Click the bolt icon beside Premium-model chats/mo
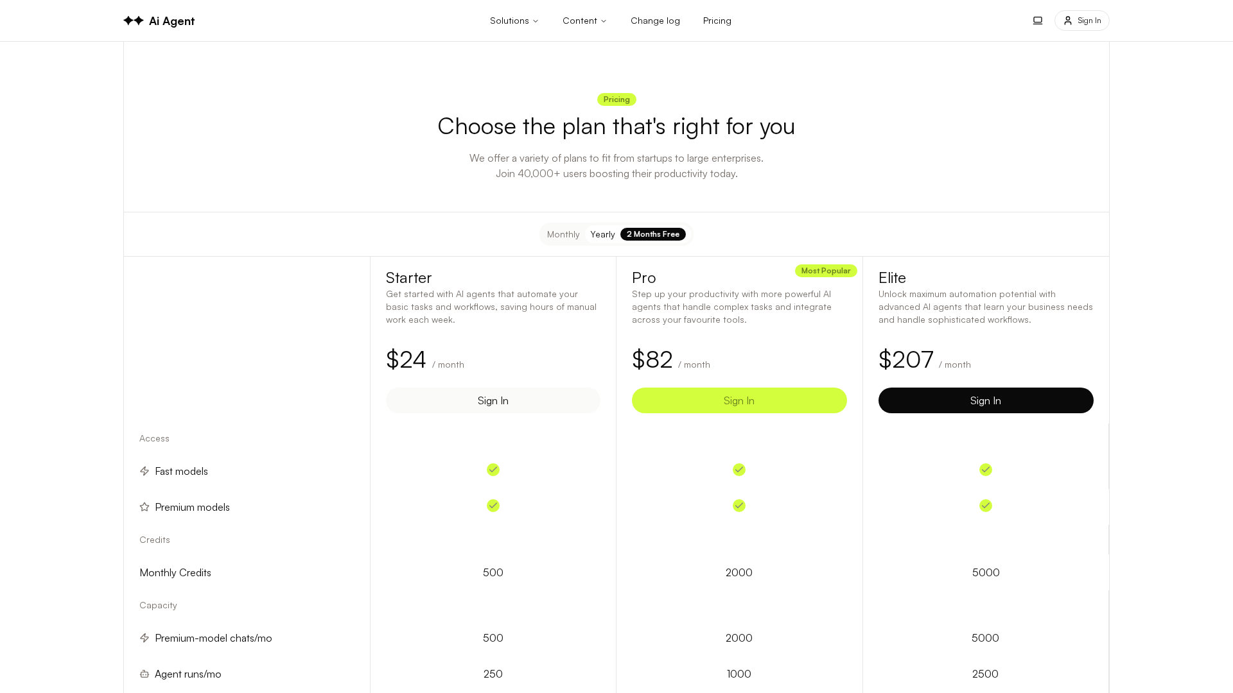 tap(144, 638)
